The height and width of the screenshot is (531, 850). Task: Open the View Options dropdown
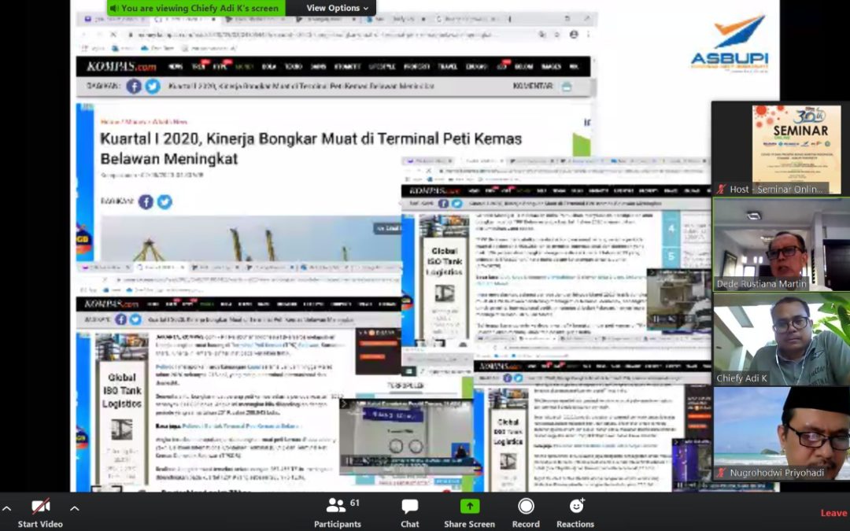click(337, 8)
